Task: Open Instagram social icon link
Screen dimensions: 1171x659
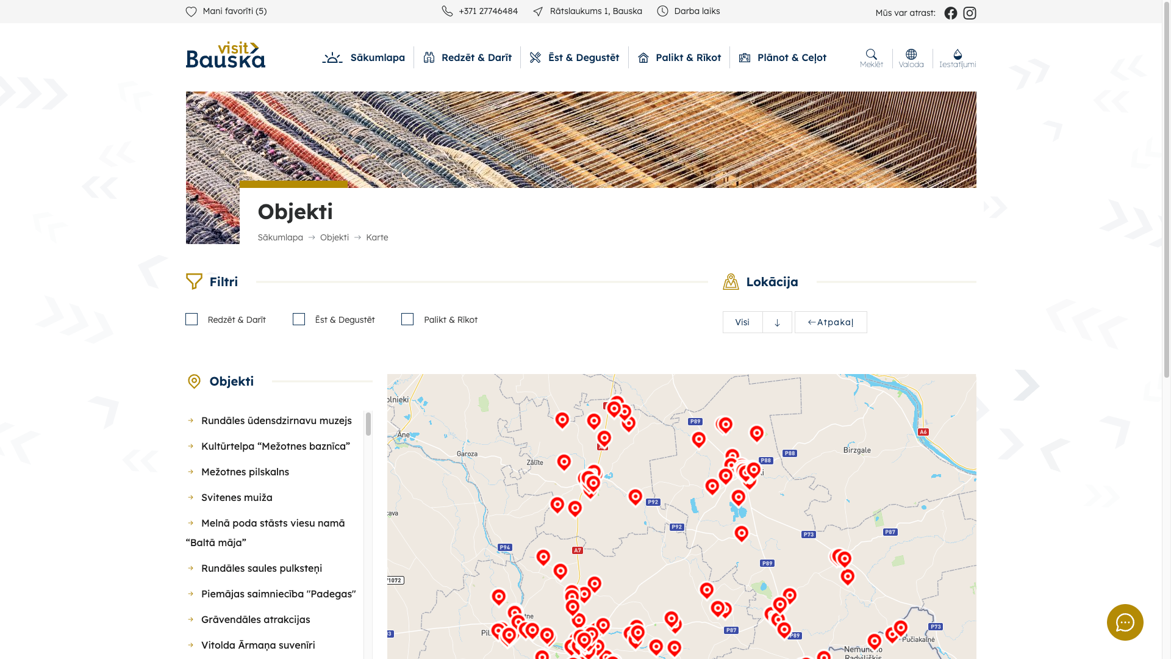Action: click(x=969, y=13)
